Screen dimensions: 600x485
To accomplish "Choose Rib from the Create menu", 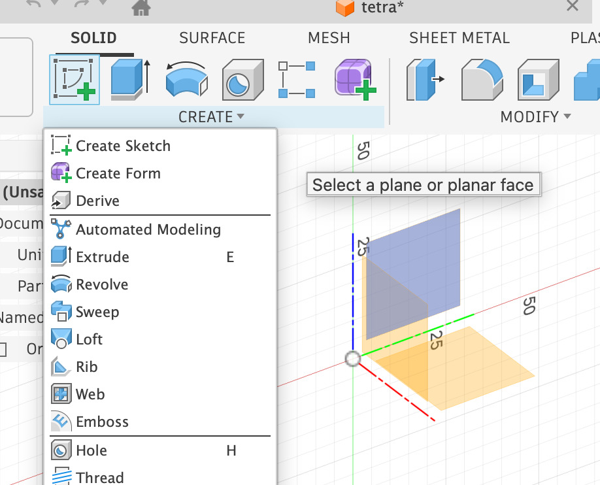I will coord(160,367).
